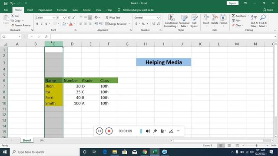Apply the accounting dollar number format
Viewport: 278px width, 156px height.
[x=136, y=24]
